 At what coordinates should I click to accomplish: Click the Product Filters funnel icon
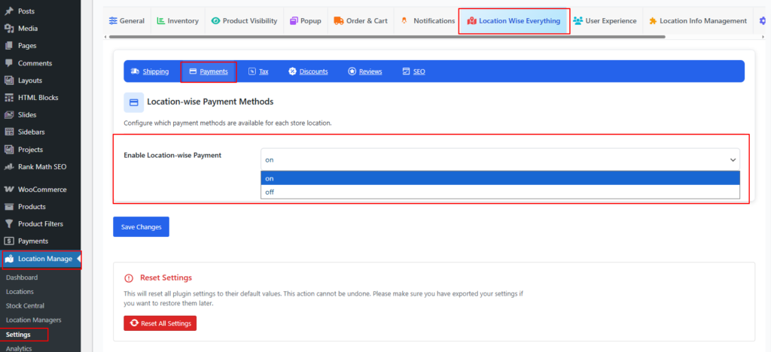point(9,223)
